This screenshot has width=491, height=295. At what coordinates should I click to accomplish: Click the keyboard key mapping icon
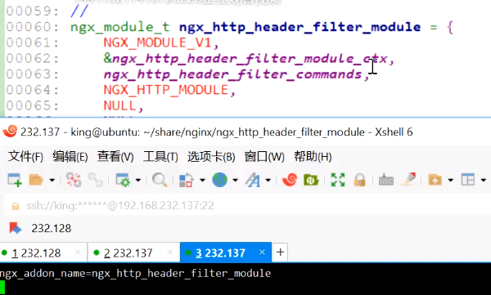386,181
